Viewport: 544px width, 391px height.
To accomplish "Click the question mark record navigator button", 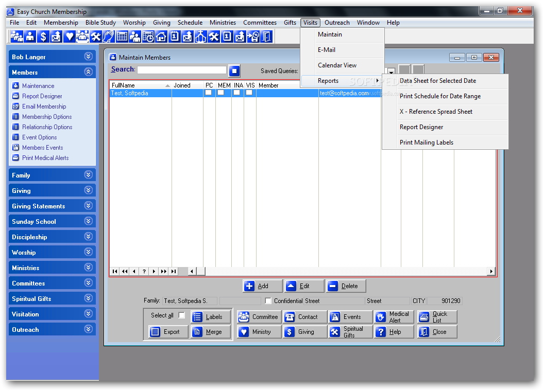I will 144,272.
